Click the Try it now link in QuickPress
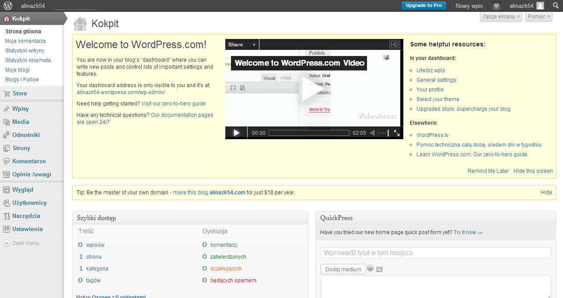The image size is (563, 298). [468, 232]
